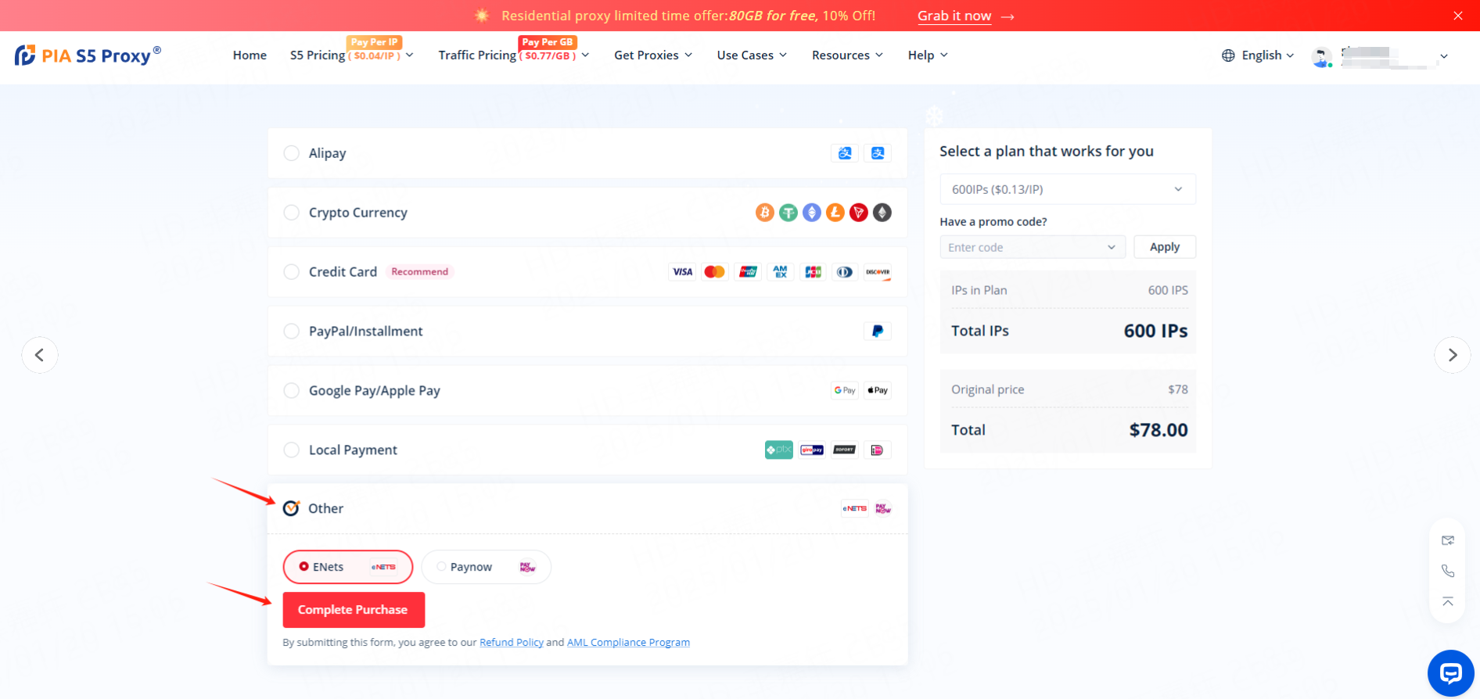Open the live chat bubble icon
Screen dimensions: 1480x699
pyautogui.click(x=1450, y=672)
